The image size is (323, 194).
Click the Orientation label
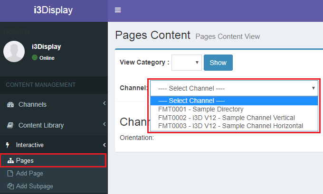(x=137, y=138)
